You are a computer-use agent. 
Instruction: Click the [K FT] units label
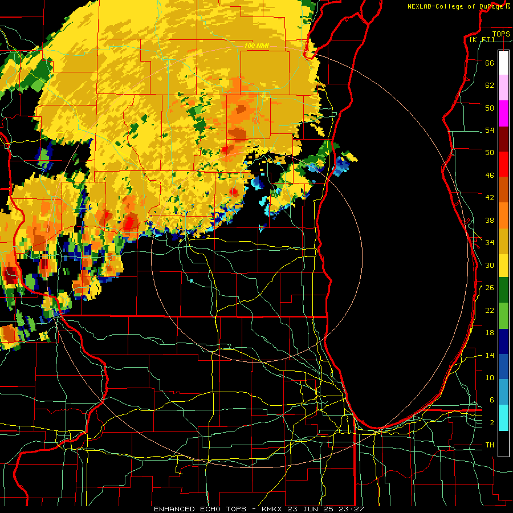pyautogui.click(x=482, y=39)
